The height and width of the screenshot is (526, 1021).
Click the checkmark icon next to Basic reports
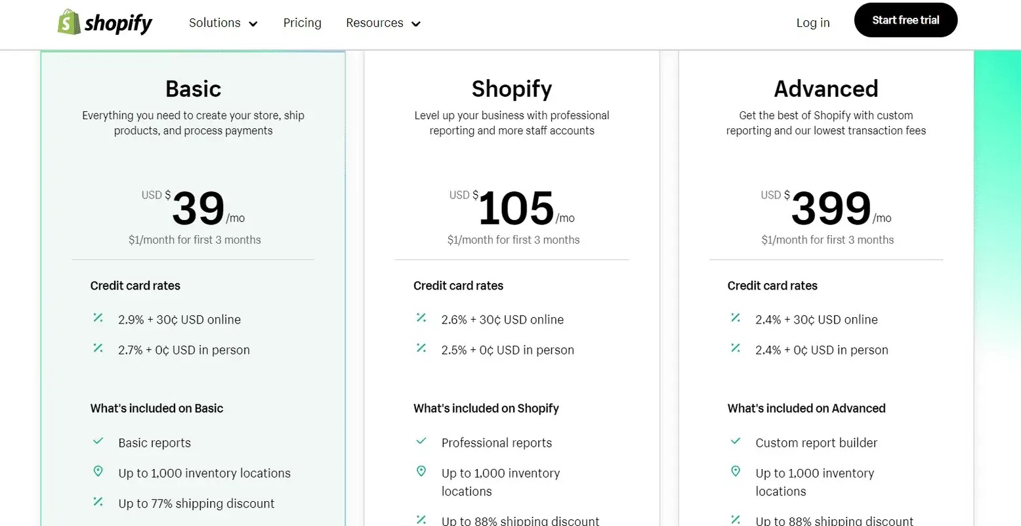coord(98,441)
